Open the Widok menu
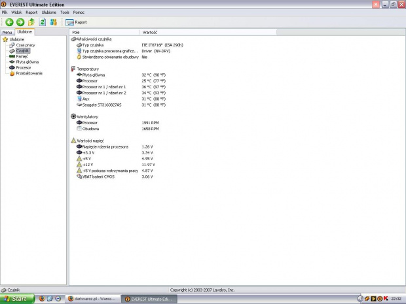The image size is (406, 304). click(x=16, y=12)
